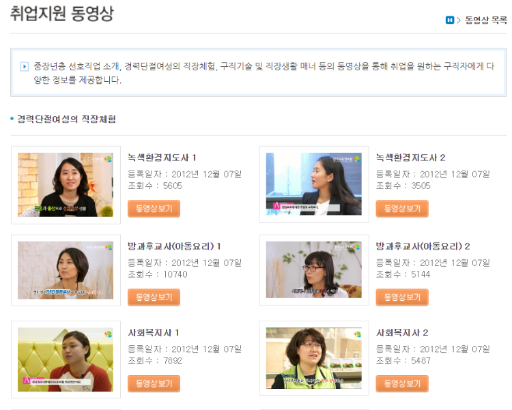Screen dimensions: 512x410
Task: Click the 방과후교사(아동요리) 2 title text
Action: point(423,246)
